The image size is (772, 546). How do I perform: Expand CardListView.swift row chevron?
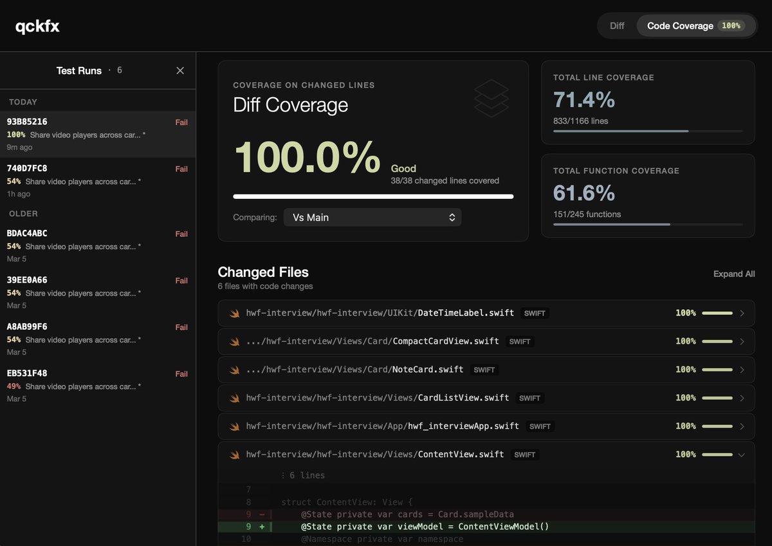pos(742,398)
